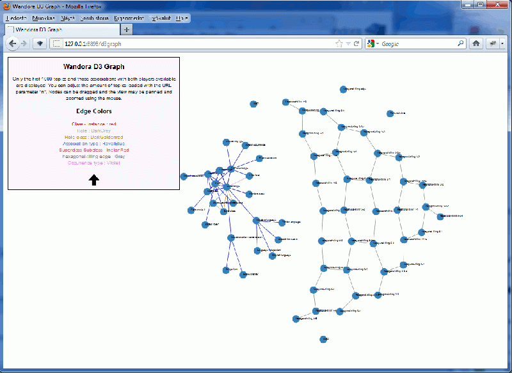Expand the arrow beside the bookmarks button

pos(502,44)
